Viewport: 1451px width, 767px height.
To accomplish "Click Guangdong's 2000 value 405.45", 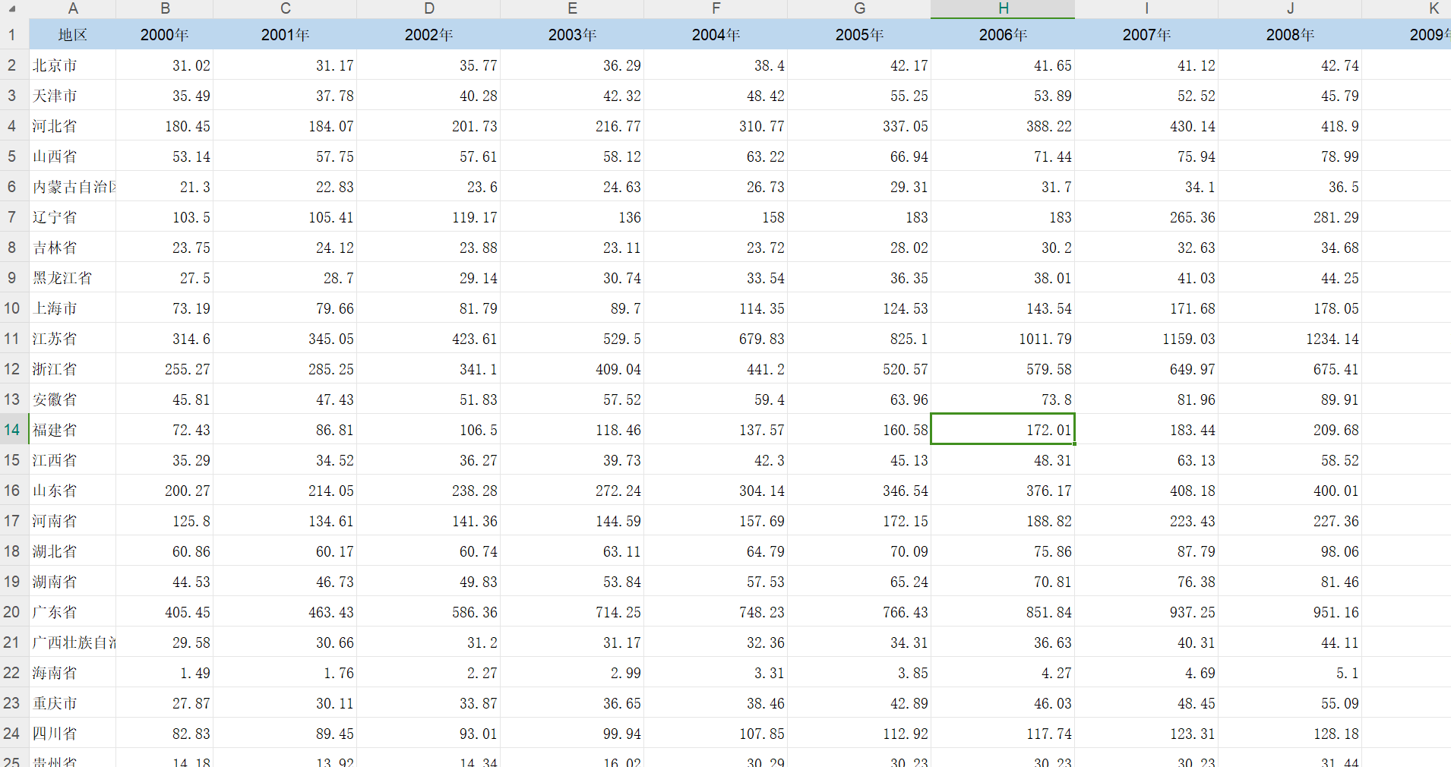I will 165,612.
